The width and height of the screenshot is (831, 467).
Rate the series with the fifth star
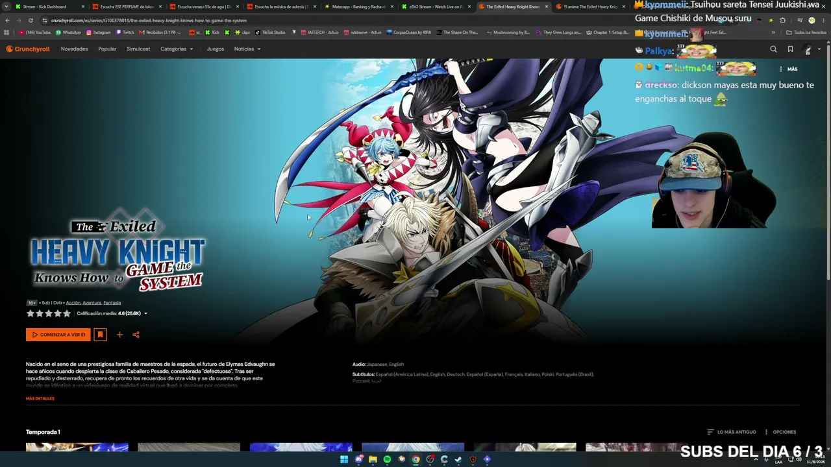pyautogui.click(x=66, y=313)
